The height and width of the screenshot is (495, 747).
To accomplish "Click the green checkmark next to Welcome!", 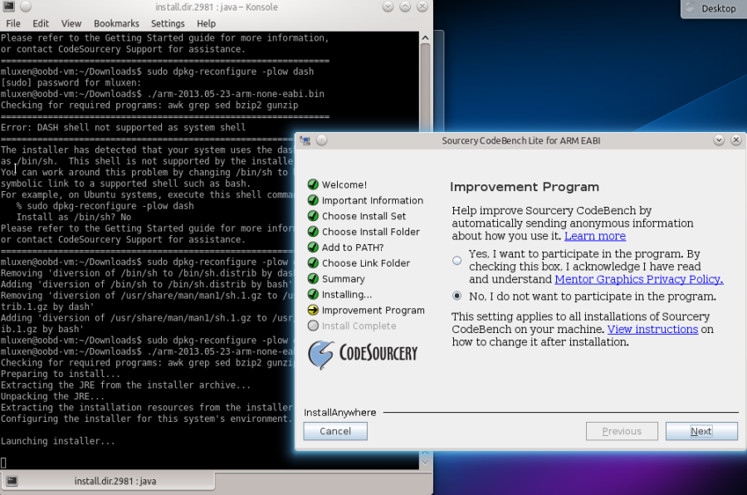I will (313, 184).
